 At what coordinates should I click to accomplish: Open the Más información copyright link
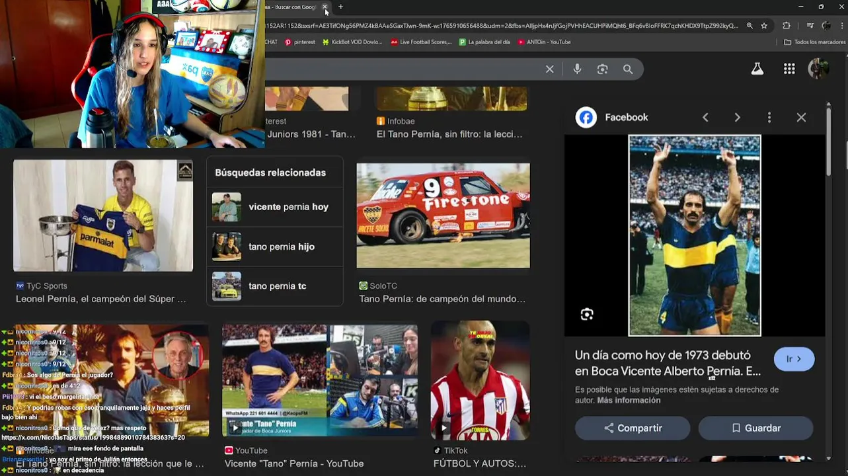[629, 401]
